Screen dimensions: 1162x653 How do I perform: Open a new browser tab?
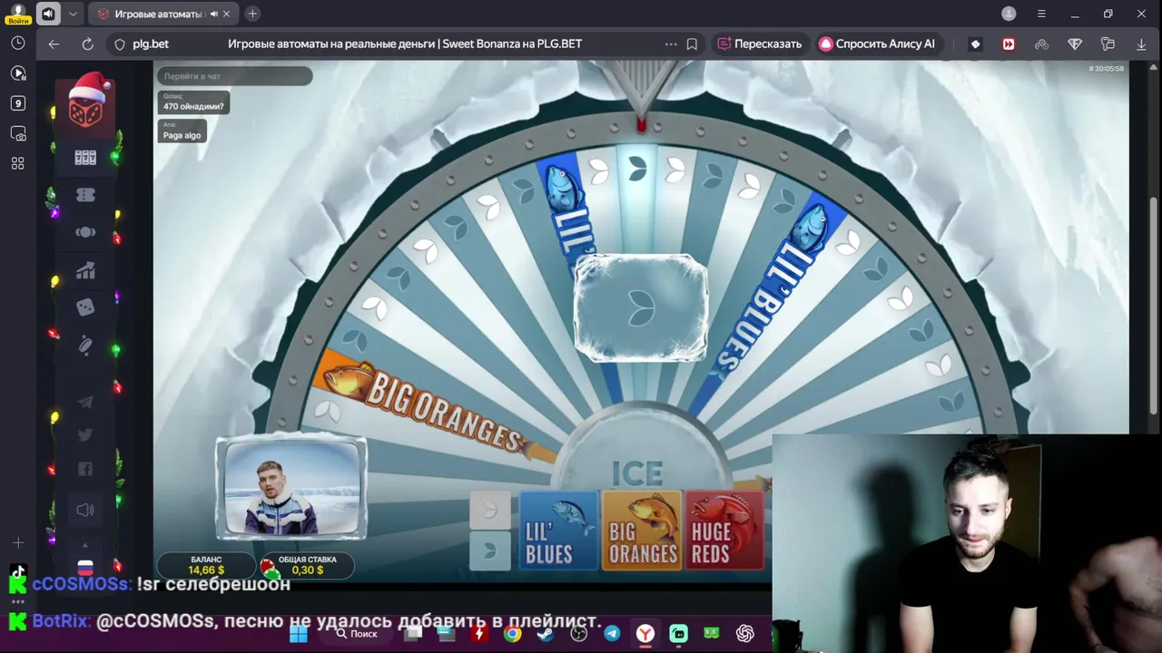click(x=252, y=14)
